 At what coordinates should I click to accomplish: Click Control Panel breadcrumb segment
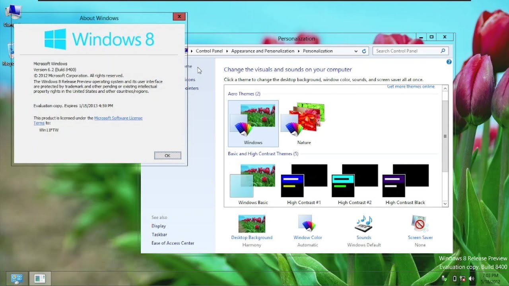coord(209,51)
